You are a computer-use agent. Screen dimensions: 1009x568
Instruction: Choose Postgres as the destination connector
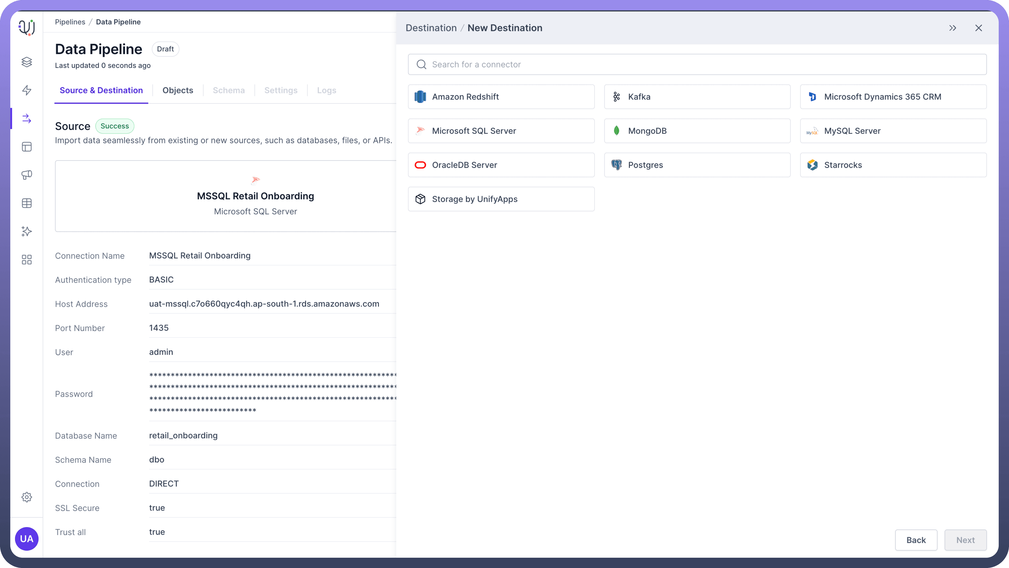pyautogui.click(x=697, y=165)
